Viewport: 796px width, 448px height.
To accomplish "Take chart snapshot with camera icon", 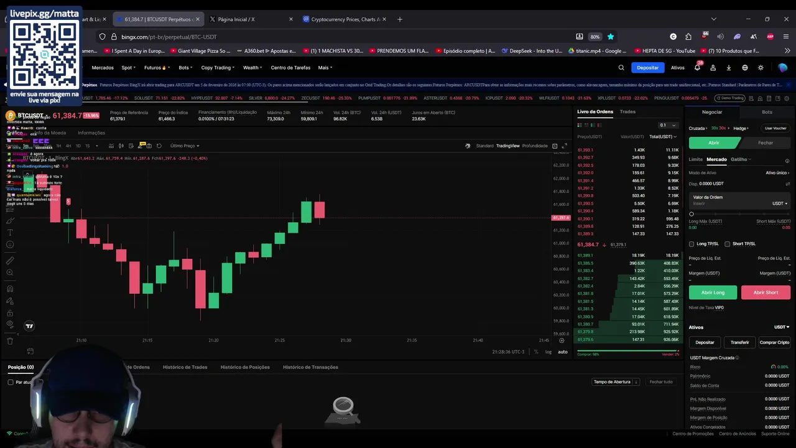I will coord(149,146).
